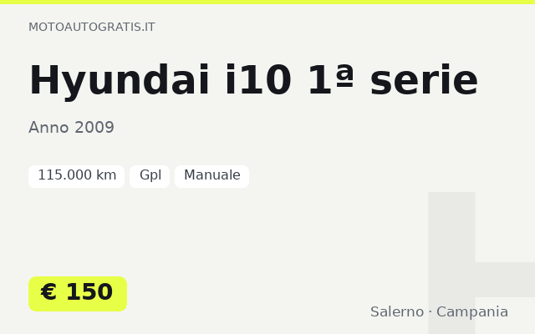Select the Anno 2009 subtitle text
The height and width of the screenshot is (334, 535).
[71, 128]
